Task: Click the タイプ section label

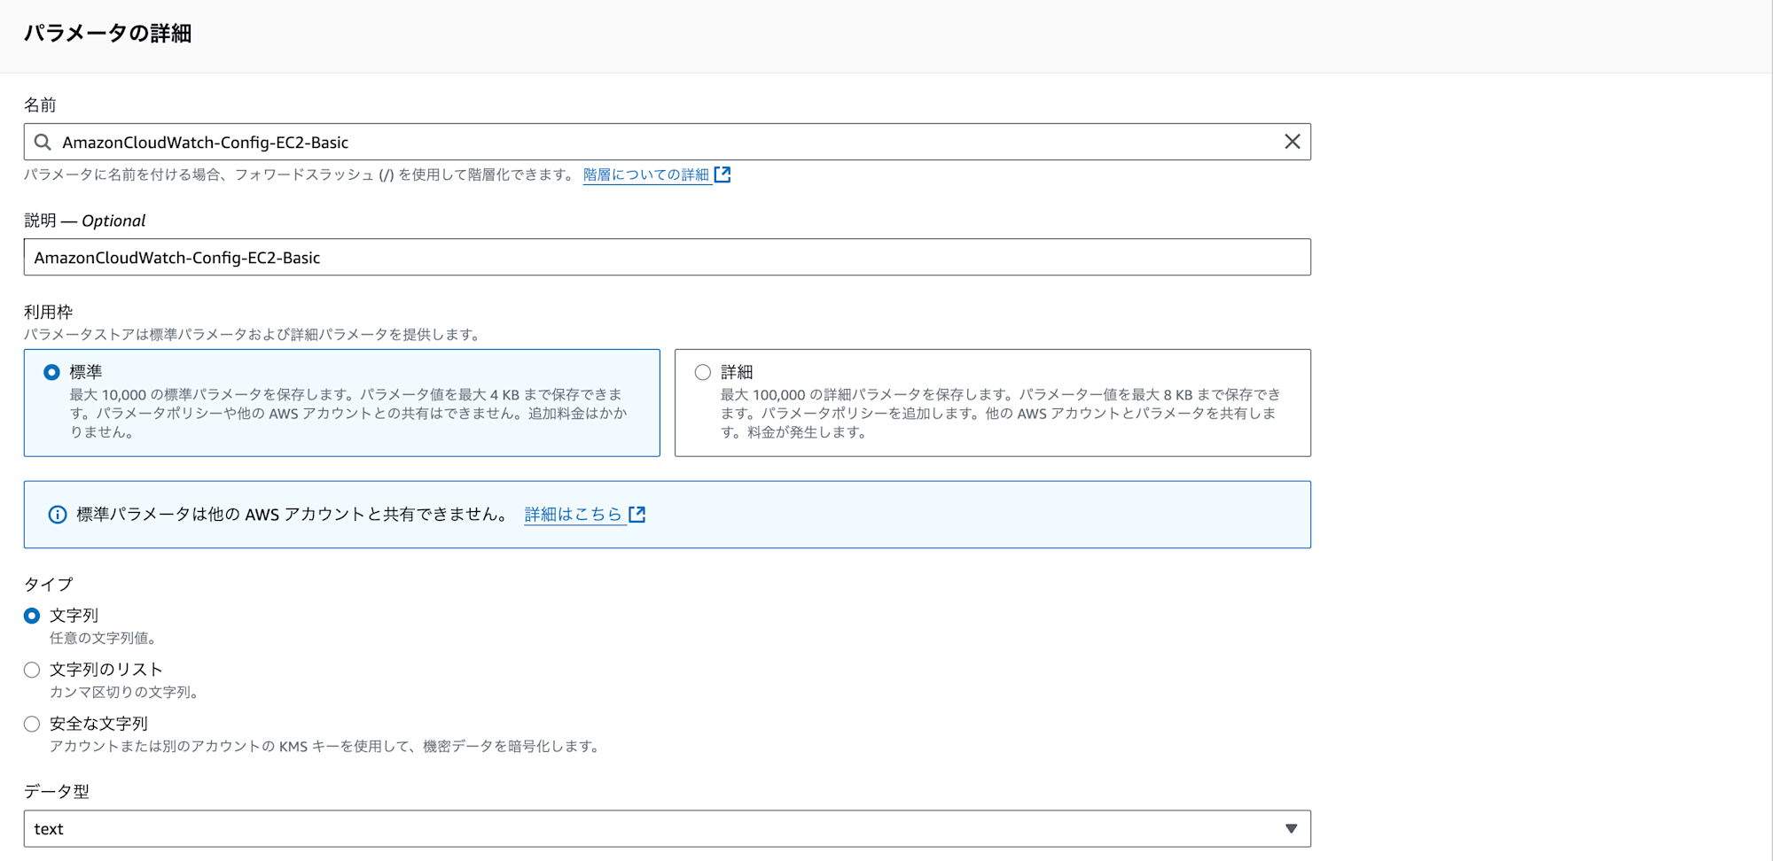Action: pyautogui.click(x=49, y=584)
